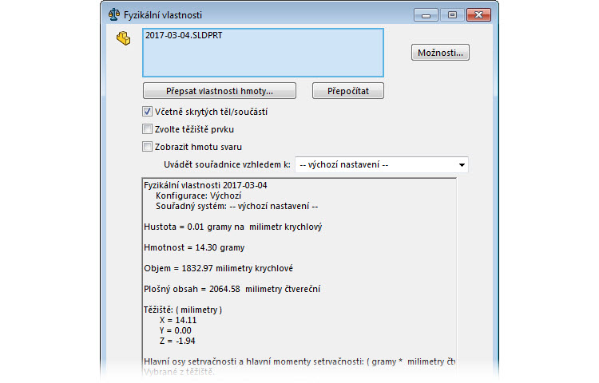Close the Fyzikální vlastnosti dialog

(x=478, y=14)
